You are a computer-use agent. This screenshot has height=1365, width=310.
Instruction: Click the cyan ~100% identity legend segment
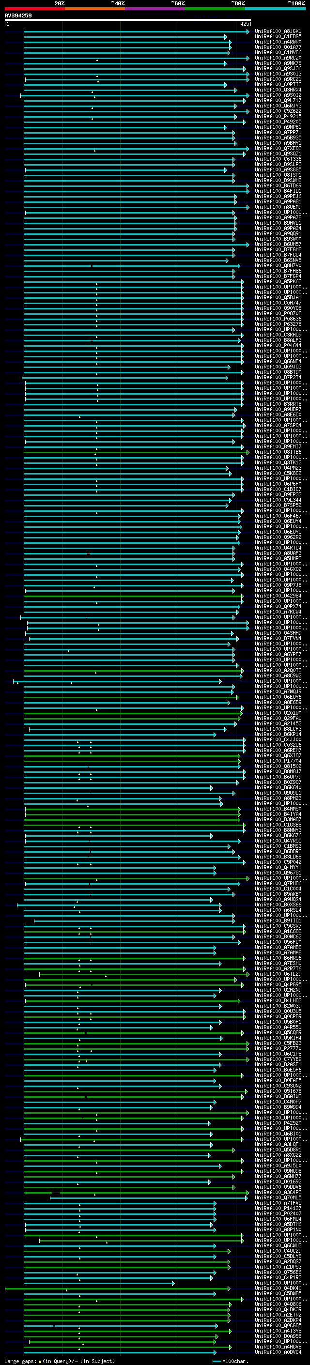[276, 9]
